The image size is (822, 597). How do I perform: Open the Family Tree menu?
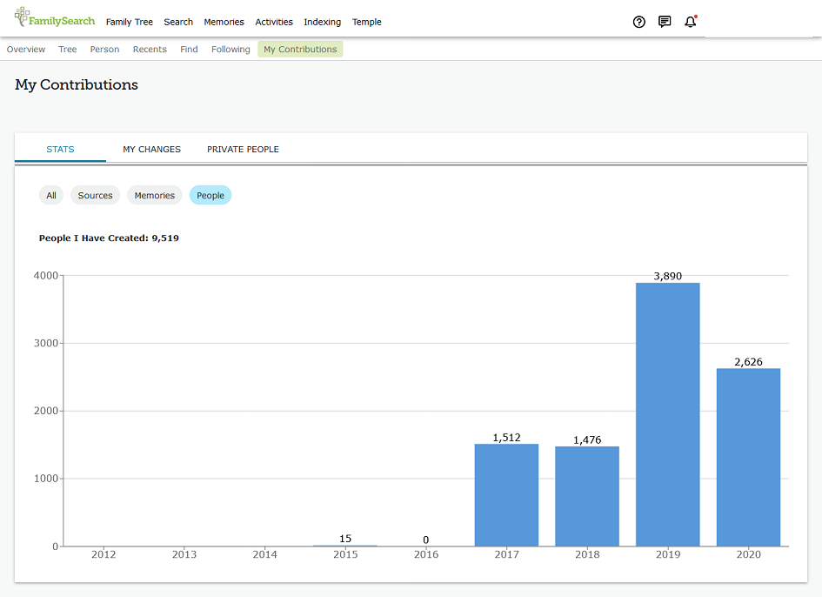(130, 22)
